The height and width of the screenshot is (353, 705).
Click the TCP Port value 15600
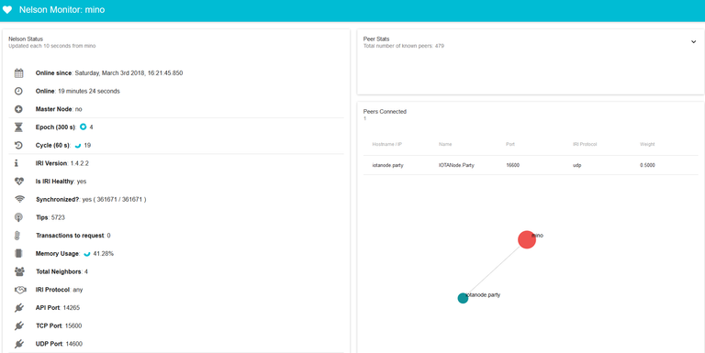[73, 325]
